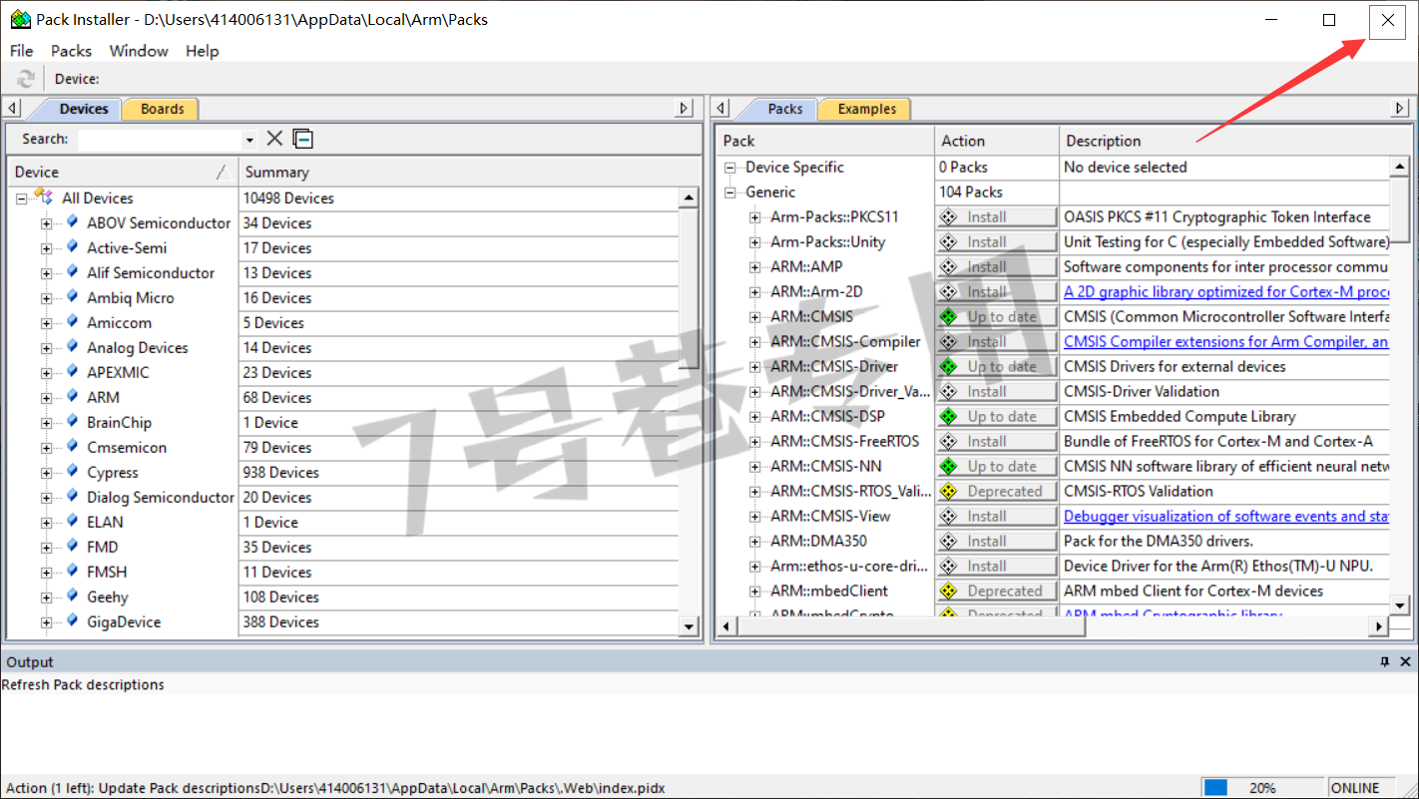Select the Packs tab
Image resolution: width=1419 pixels, height=799 pixels.
pos(784,109)
